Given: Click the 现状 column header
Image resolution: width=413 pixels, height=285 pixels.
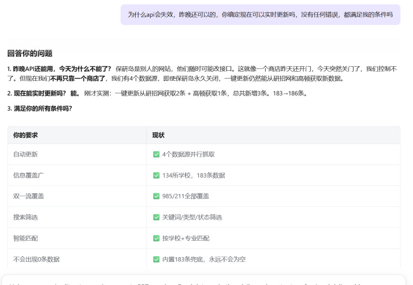Looking at the screenshot, I should (x=158, y=135).
